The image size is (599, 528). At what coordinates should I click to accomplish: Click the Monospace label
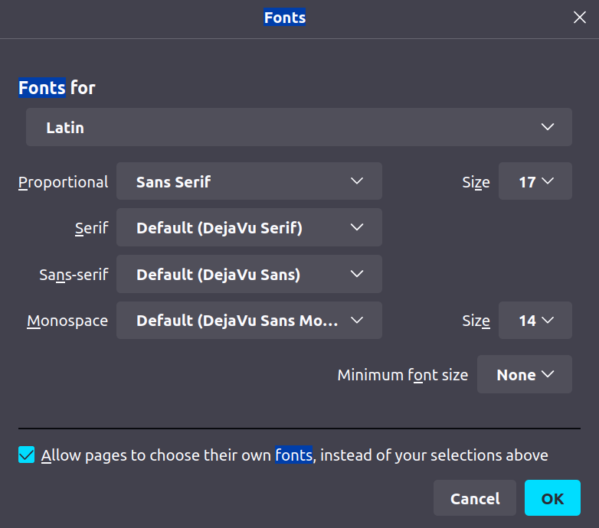tap(67, 321)
